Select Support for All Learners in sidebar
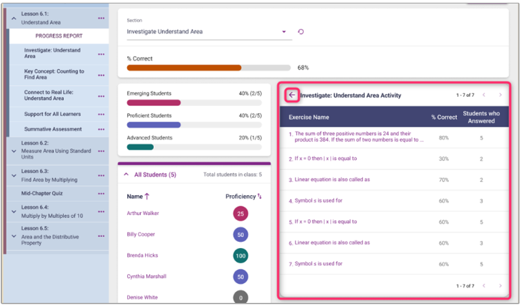Screen dimensions: 520x305 click(x=53, y=114)
